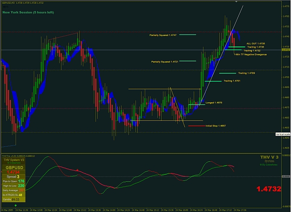Click the 1.4635 price scale label
The height and width of the screenshot is (212, 291).
pyautogui.click(x=286, y=148)
